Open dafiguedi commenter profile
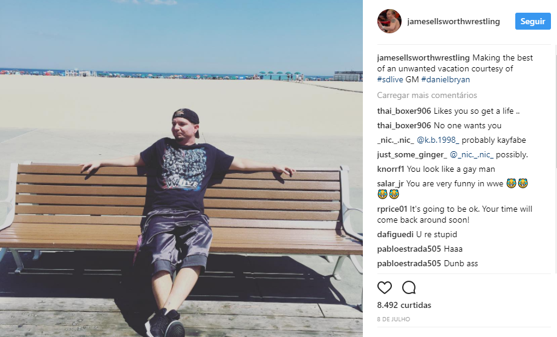The width and height of the screenshot is (557, 337). click(396, 235)
